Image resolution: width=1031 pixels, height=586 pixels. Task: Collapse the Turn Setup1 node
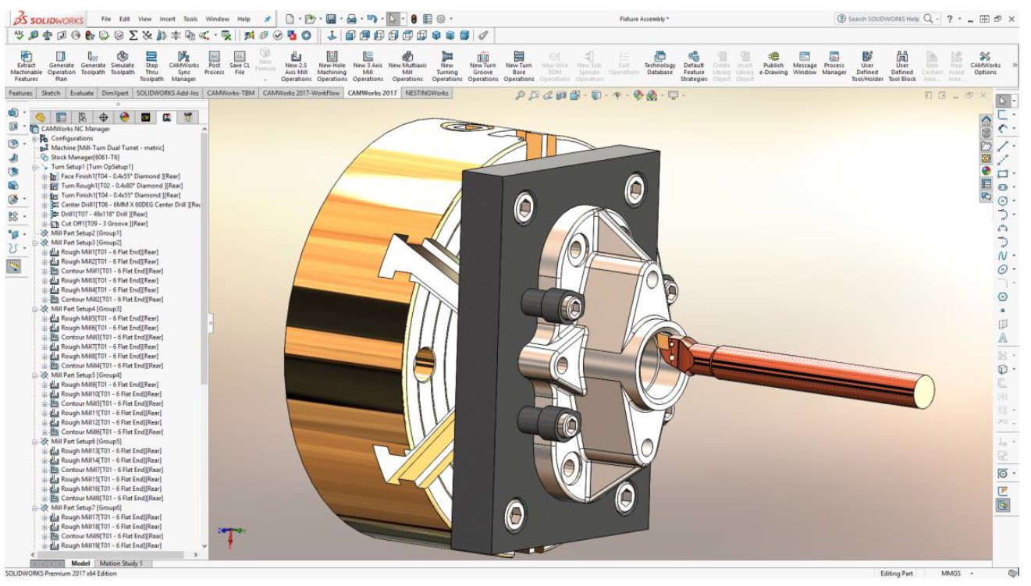click(35, 167)
